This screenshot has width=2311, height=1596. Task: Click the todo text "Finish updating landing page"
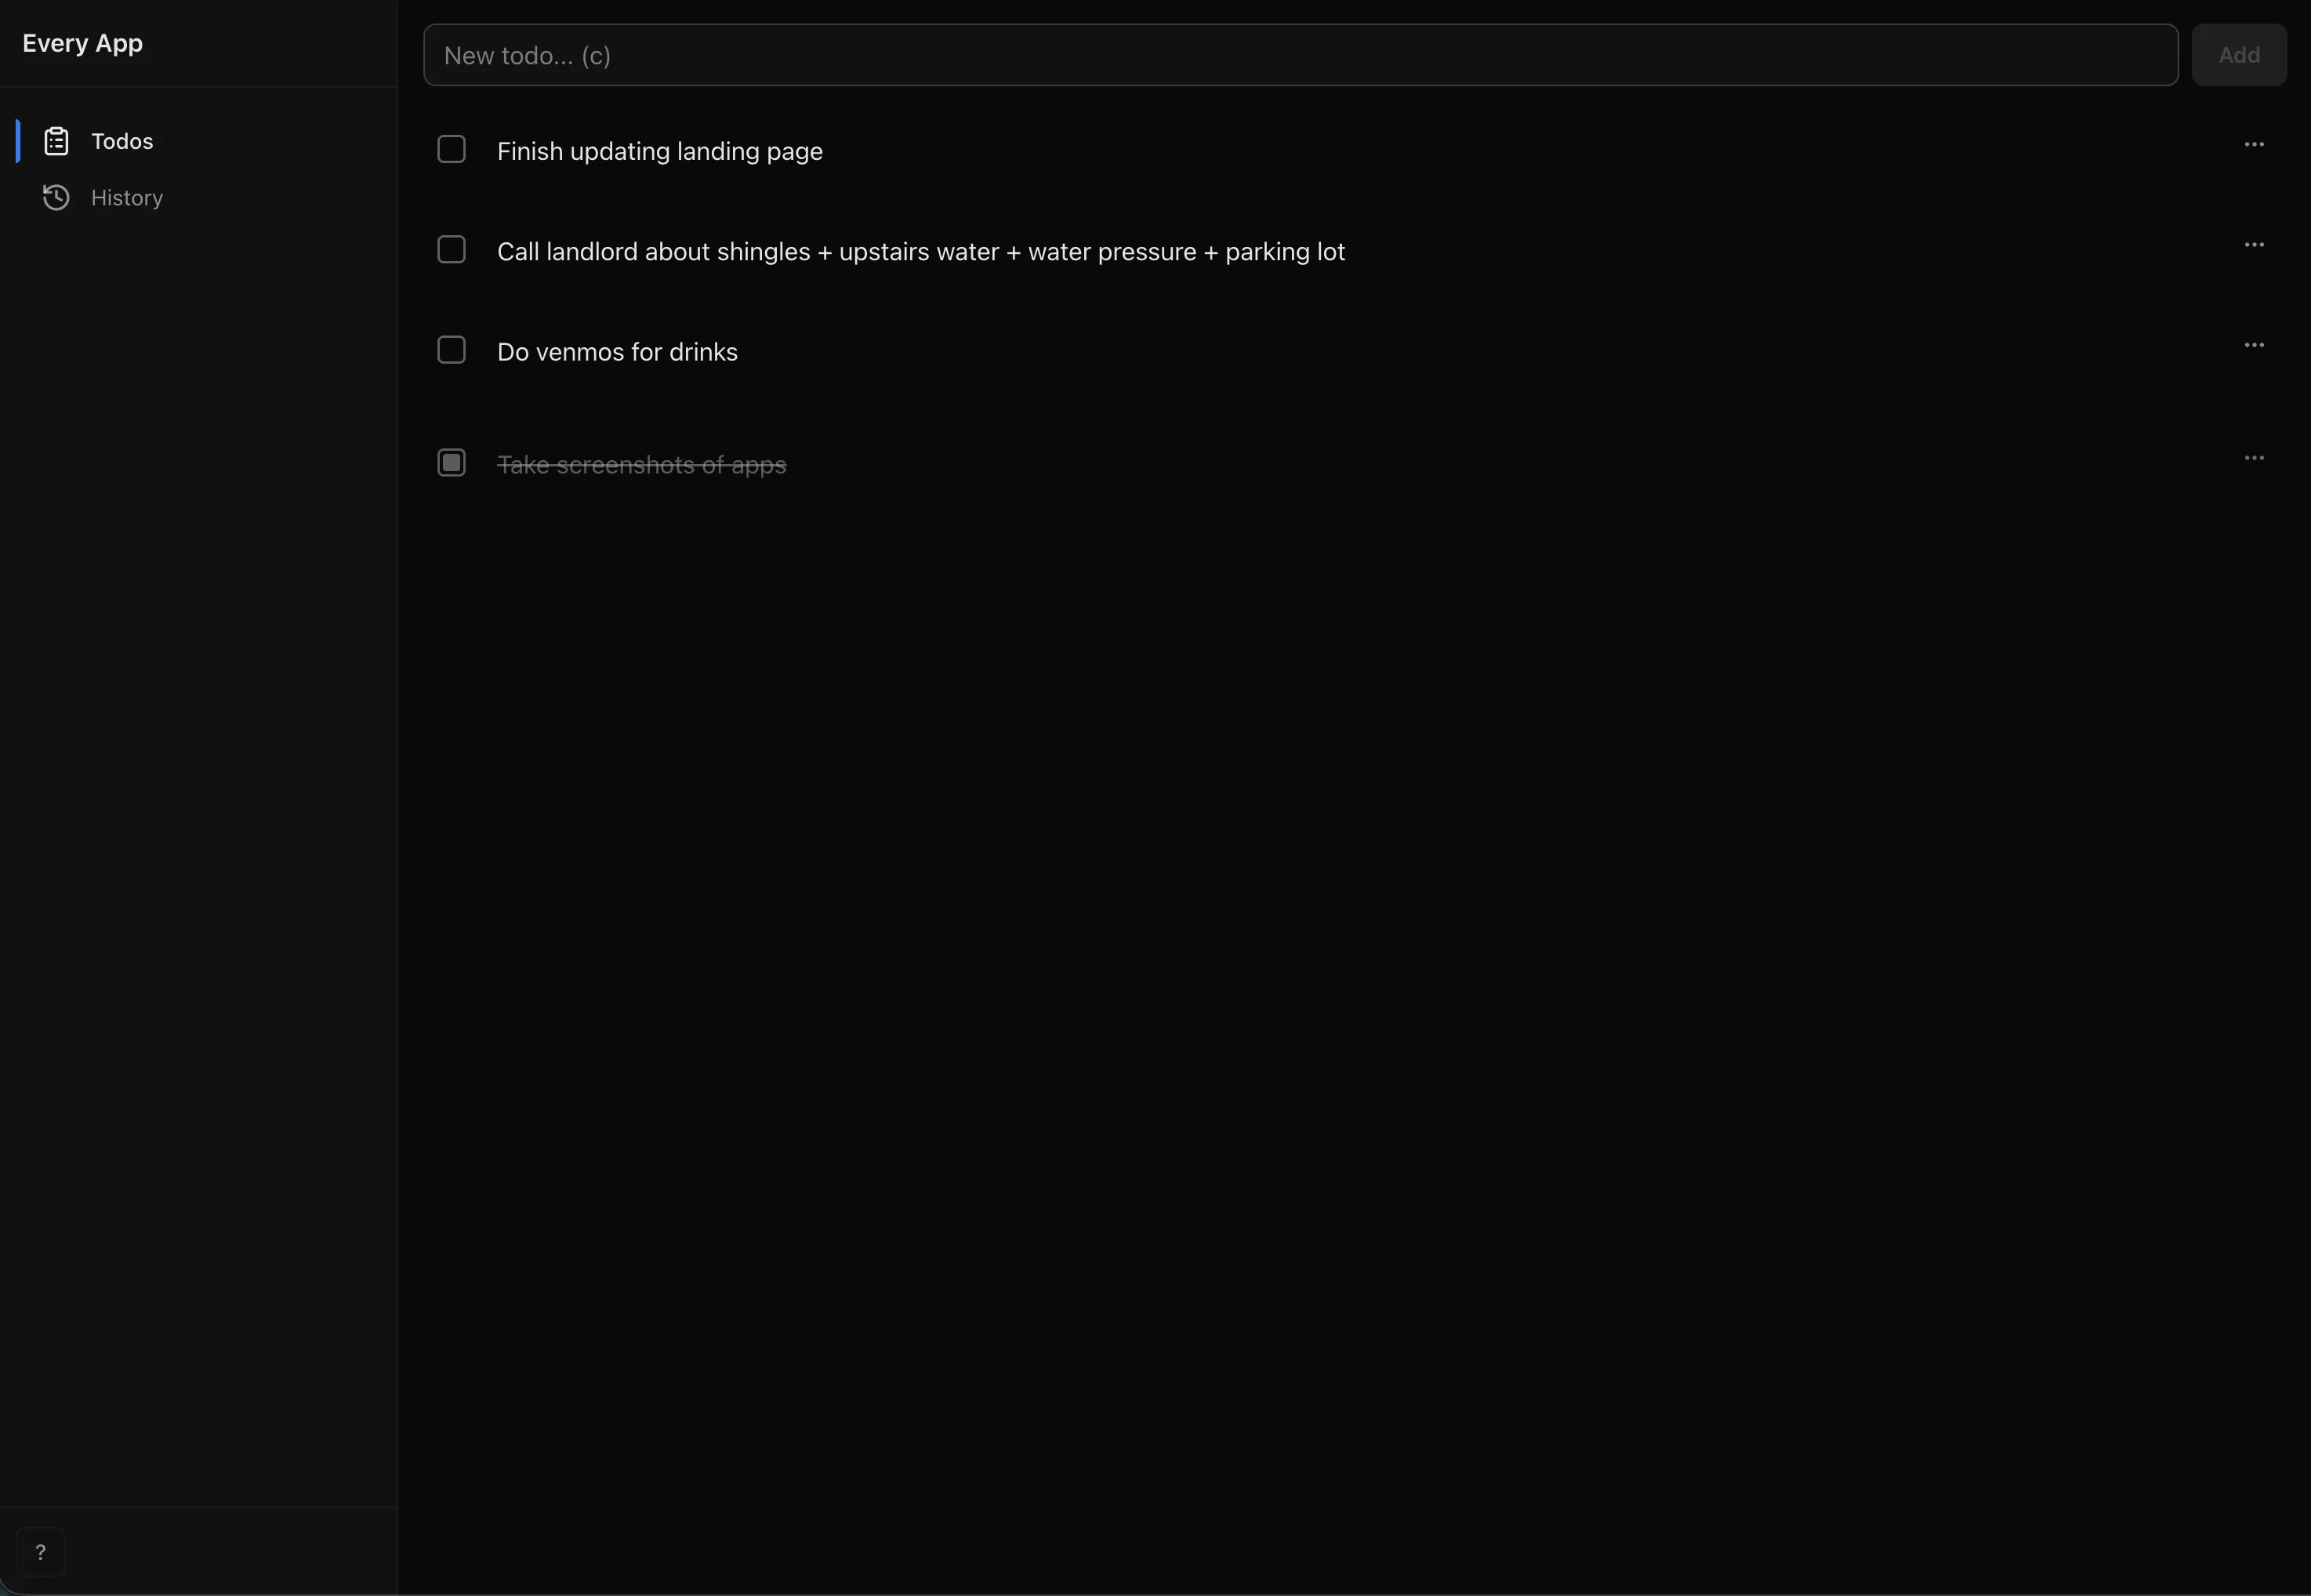click(660, 151)
